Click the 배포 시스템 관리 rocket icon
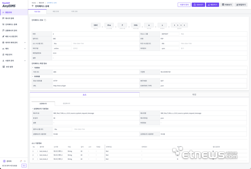This screenshot has width=251, height=169. [3, 37]
